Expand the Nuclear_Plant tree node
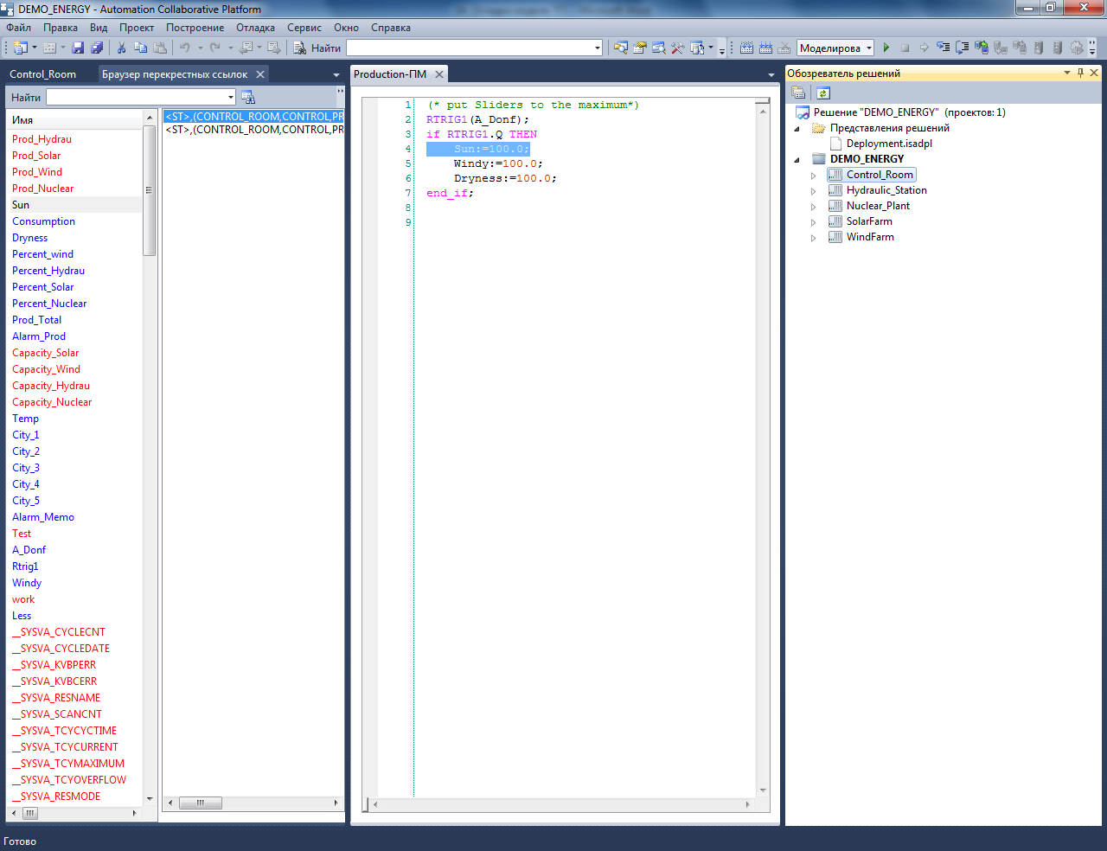This screenshot has height=851, width=1107. (x=813, y=207)
